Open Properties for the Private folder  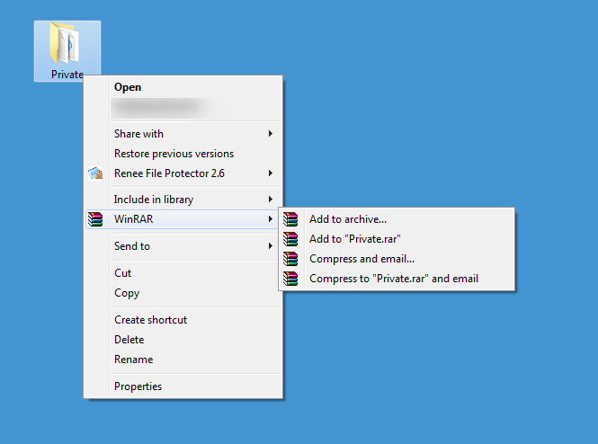coord(138,386)
